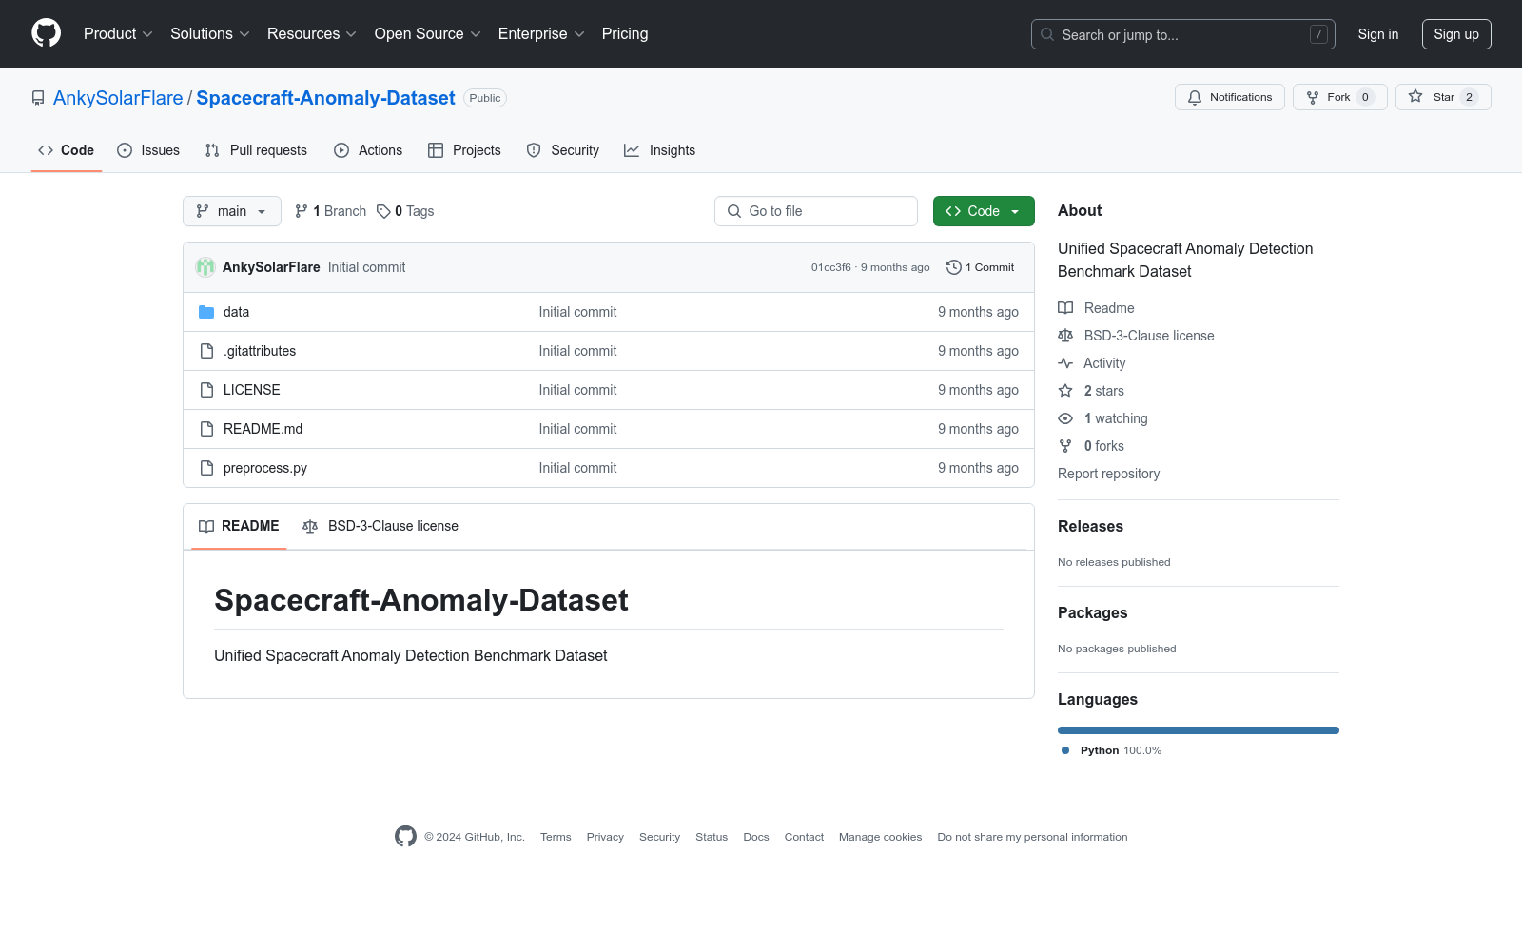Open the preprocess.py file
1522x951 pixels.
pos(265,468)
